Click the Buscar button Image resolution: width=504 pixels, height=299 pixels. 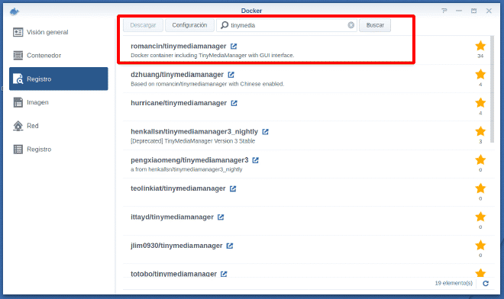[x=375, y=25]
